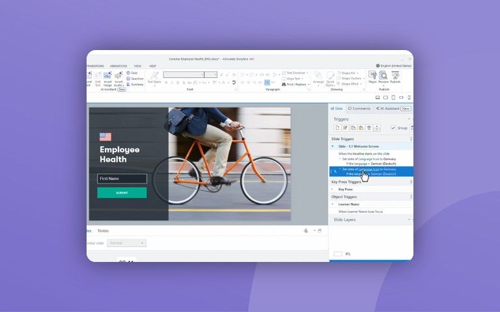Click the Edit Text AI icon

[98, 75]
